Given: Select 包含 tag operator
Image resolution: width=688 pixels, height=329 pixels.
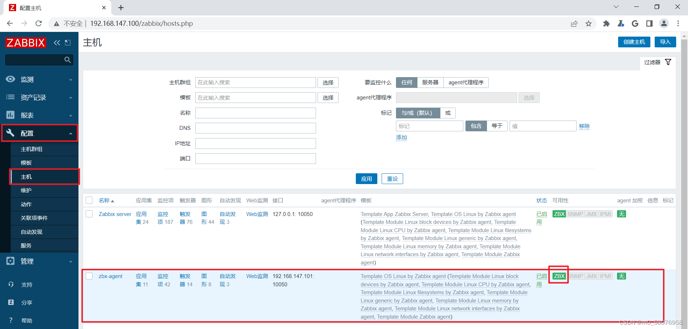Looking at the screenshot, I should click(476, 126).
